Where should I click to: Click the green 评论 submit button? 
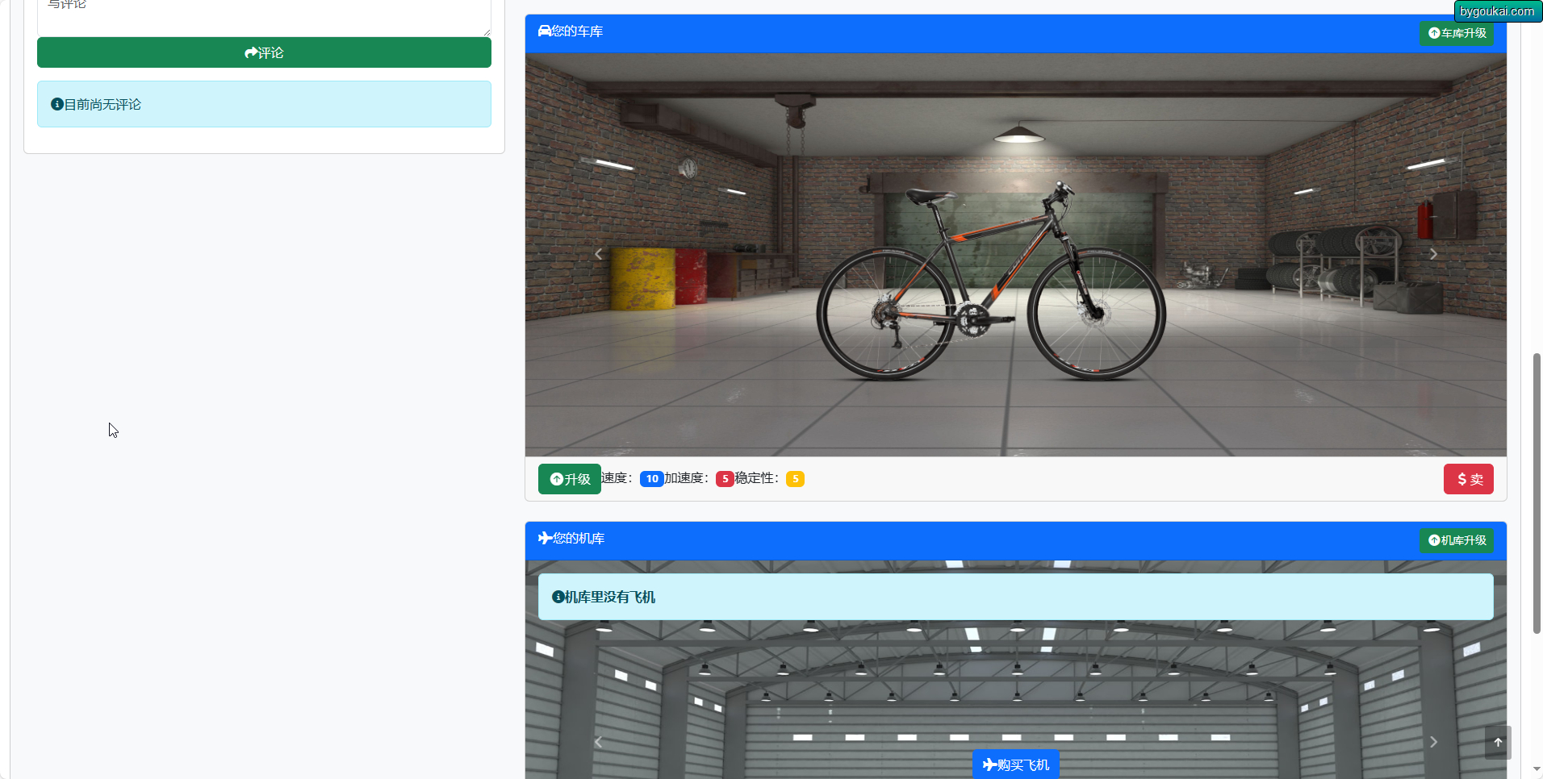(x=264, y=52)
